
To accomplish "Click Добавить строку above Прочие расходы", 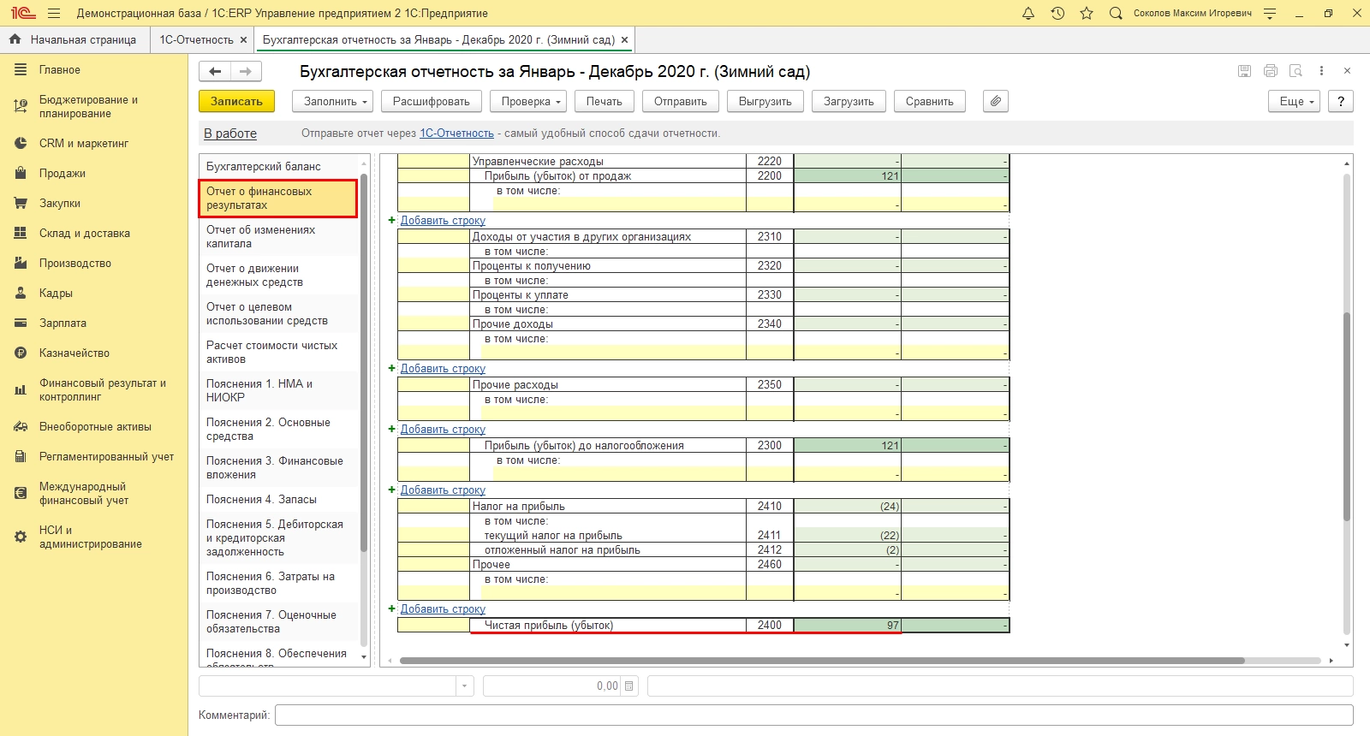I will pos(443,369).
